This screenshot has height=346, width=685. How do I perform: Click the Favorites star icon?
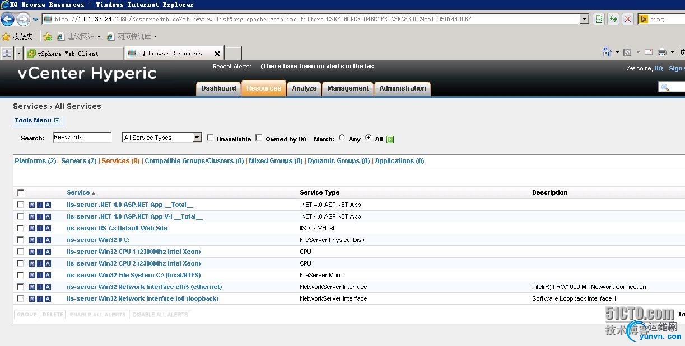(6, 36)
